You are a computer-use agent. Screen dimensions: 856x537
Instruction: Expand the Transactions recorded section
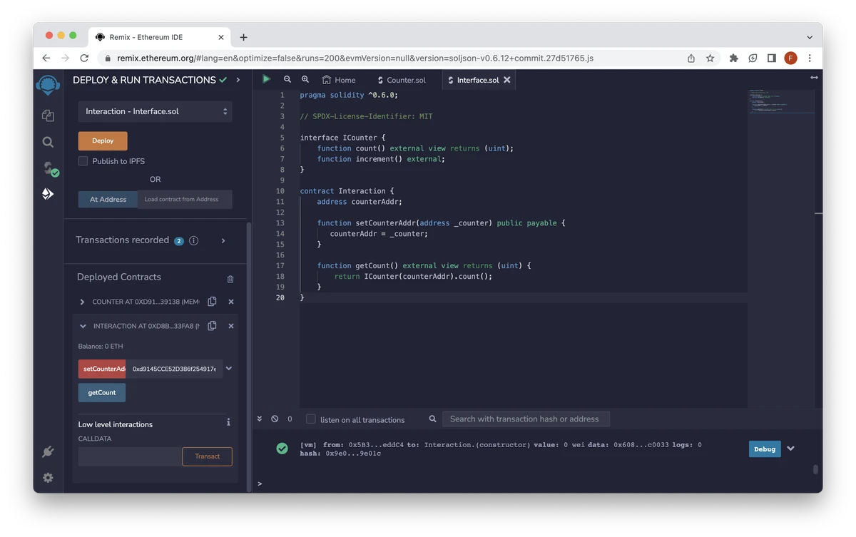[223, 241]
